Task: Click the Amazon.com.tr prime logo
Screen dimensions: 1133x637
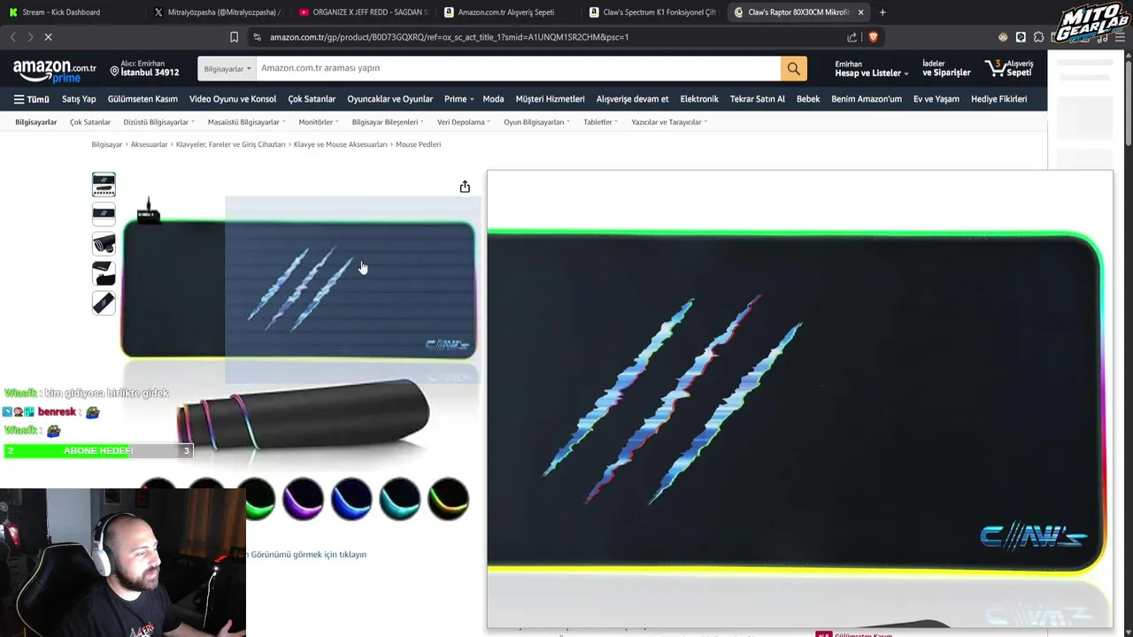Action: pos(54,71)
